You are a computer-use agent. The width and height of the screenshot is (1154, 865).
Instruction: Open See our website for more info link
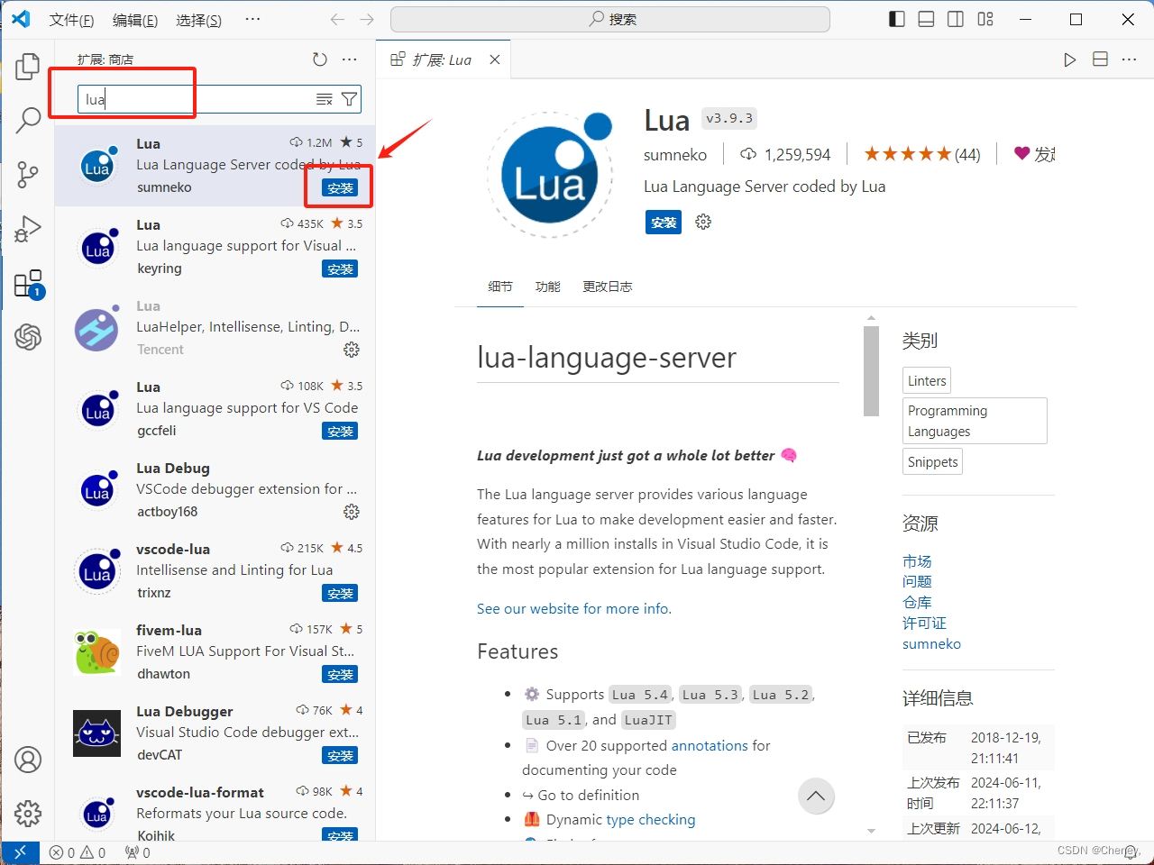coord(574,609)
